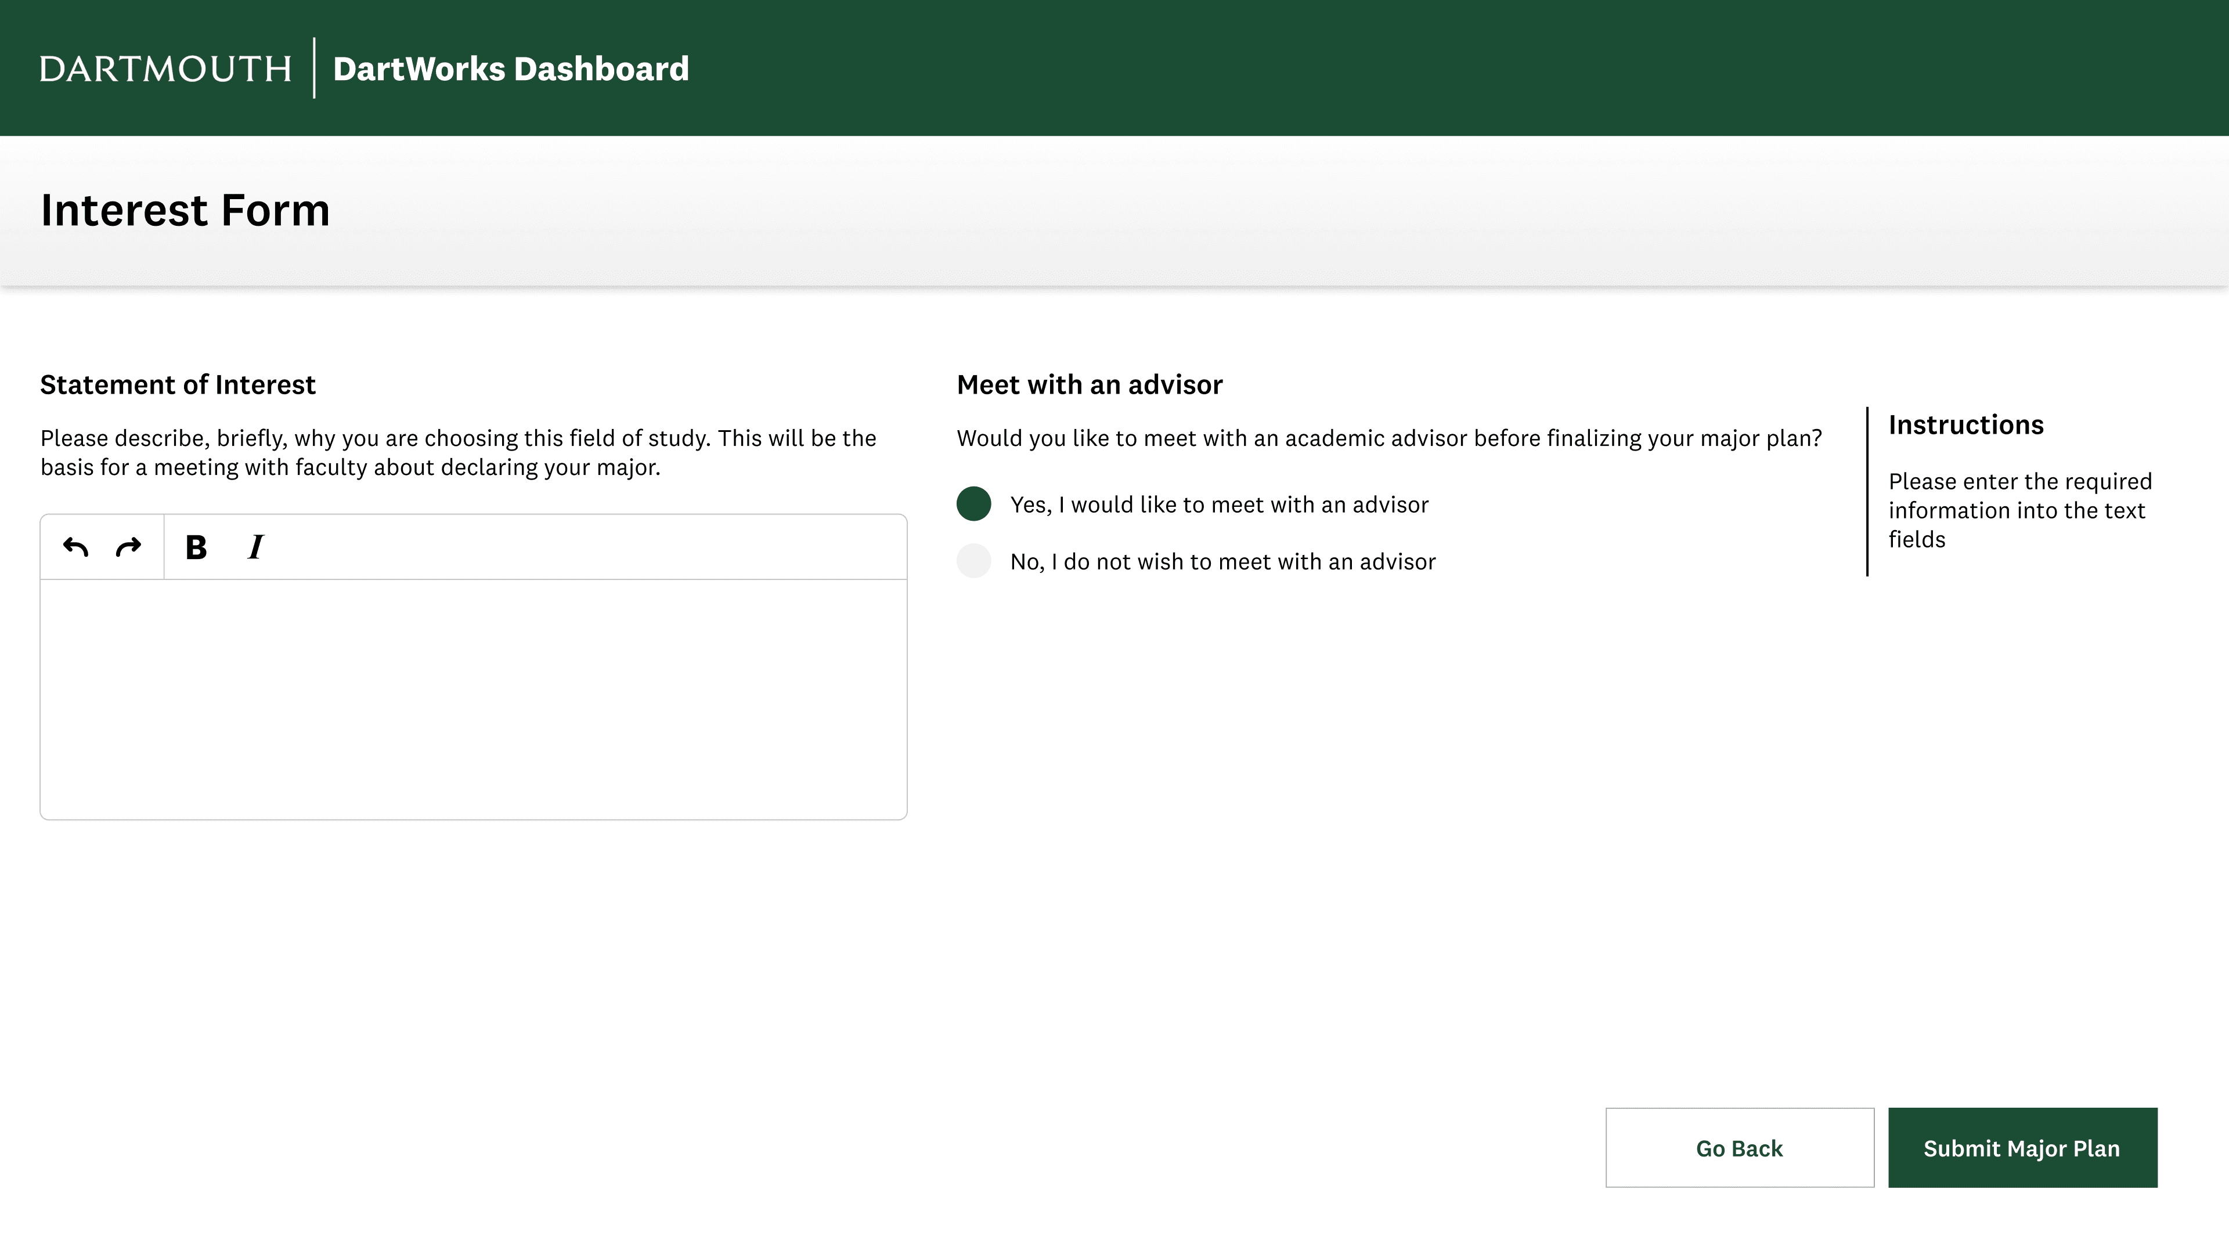Click the Meet with an advisor heading

pos(1088,384)
